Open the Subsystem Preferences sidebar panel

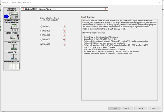coord(12,13)
